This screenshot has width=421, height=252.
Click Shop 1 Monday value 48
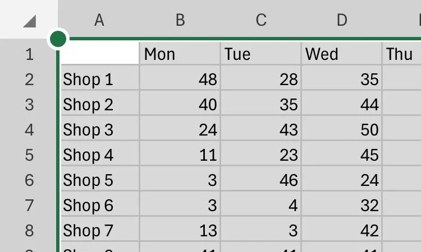point(180,80)
